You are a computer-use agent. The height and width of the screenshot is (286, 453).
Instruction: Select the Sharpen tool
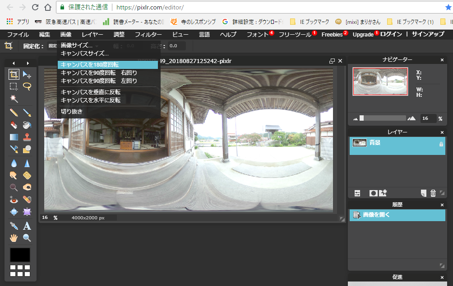coord(27,163)
